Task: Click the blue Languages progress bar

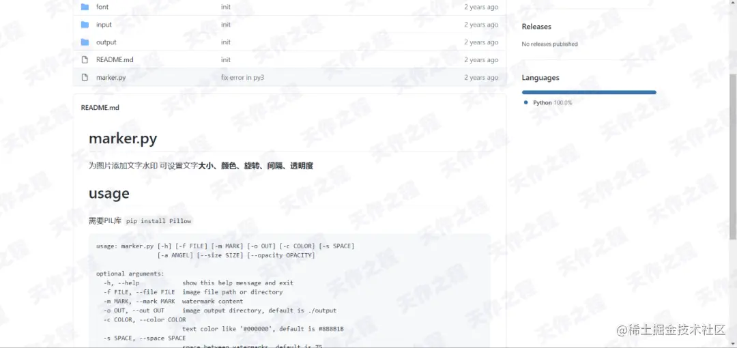Action: [589, 92]
